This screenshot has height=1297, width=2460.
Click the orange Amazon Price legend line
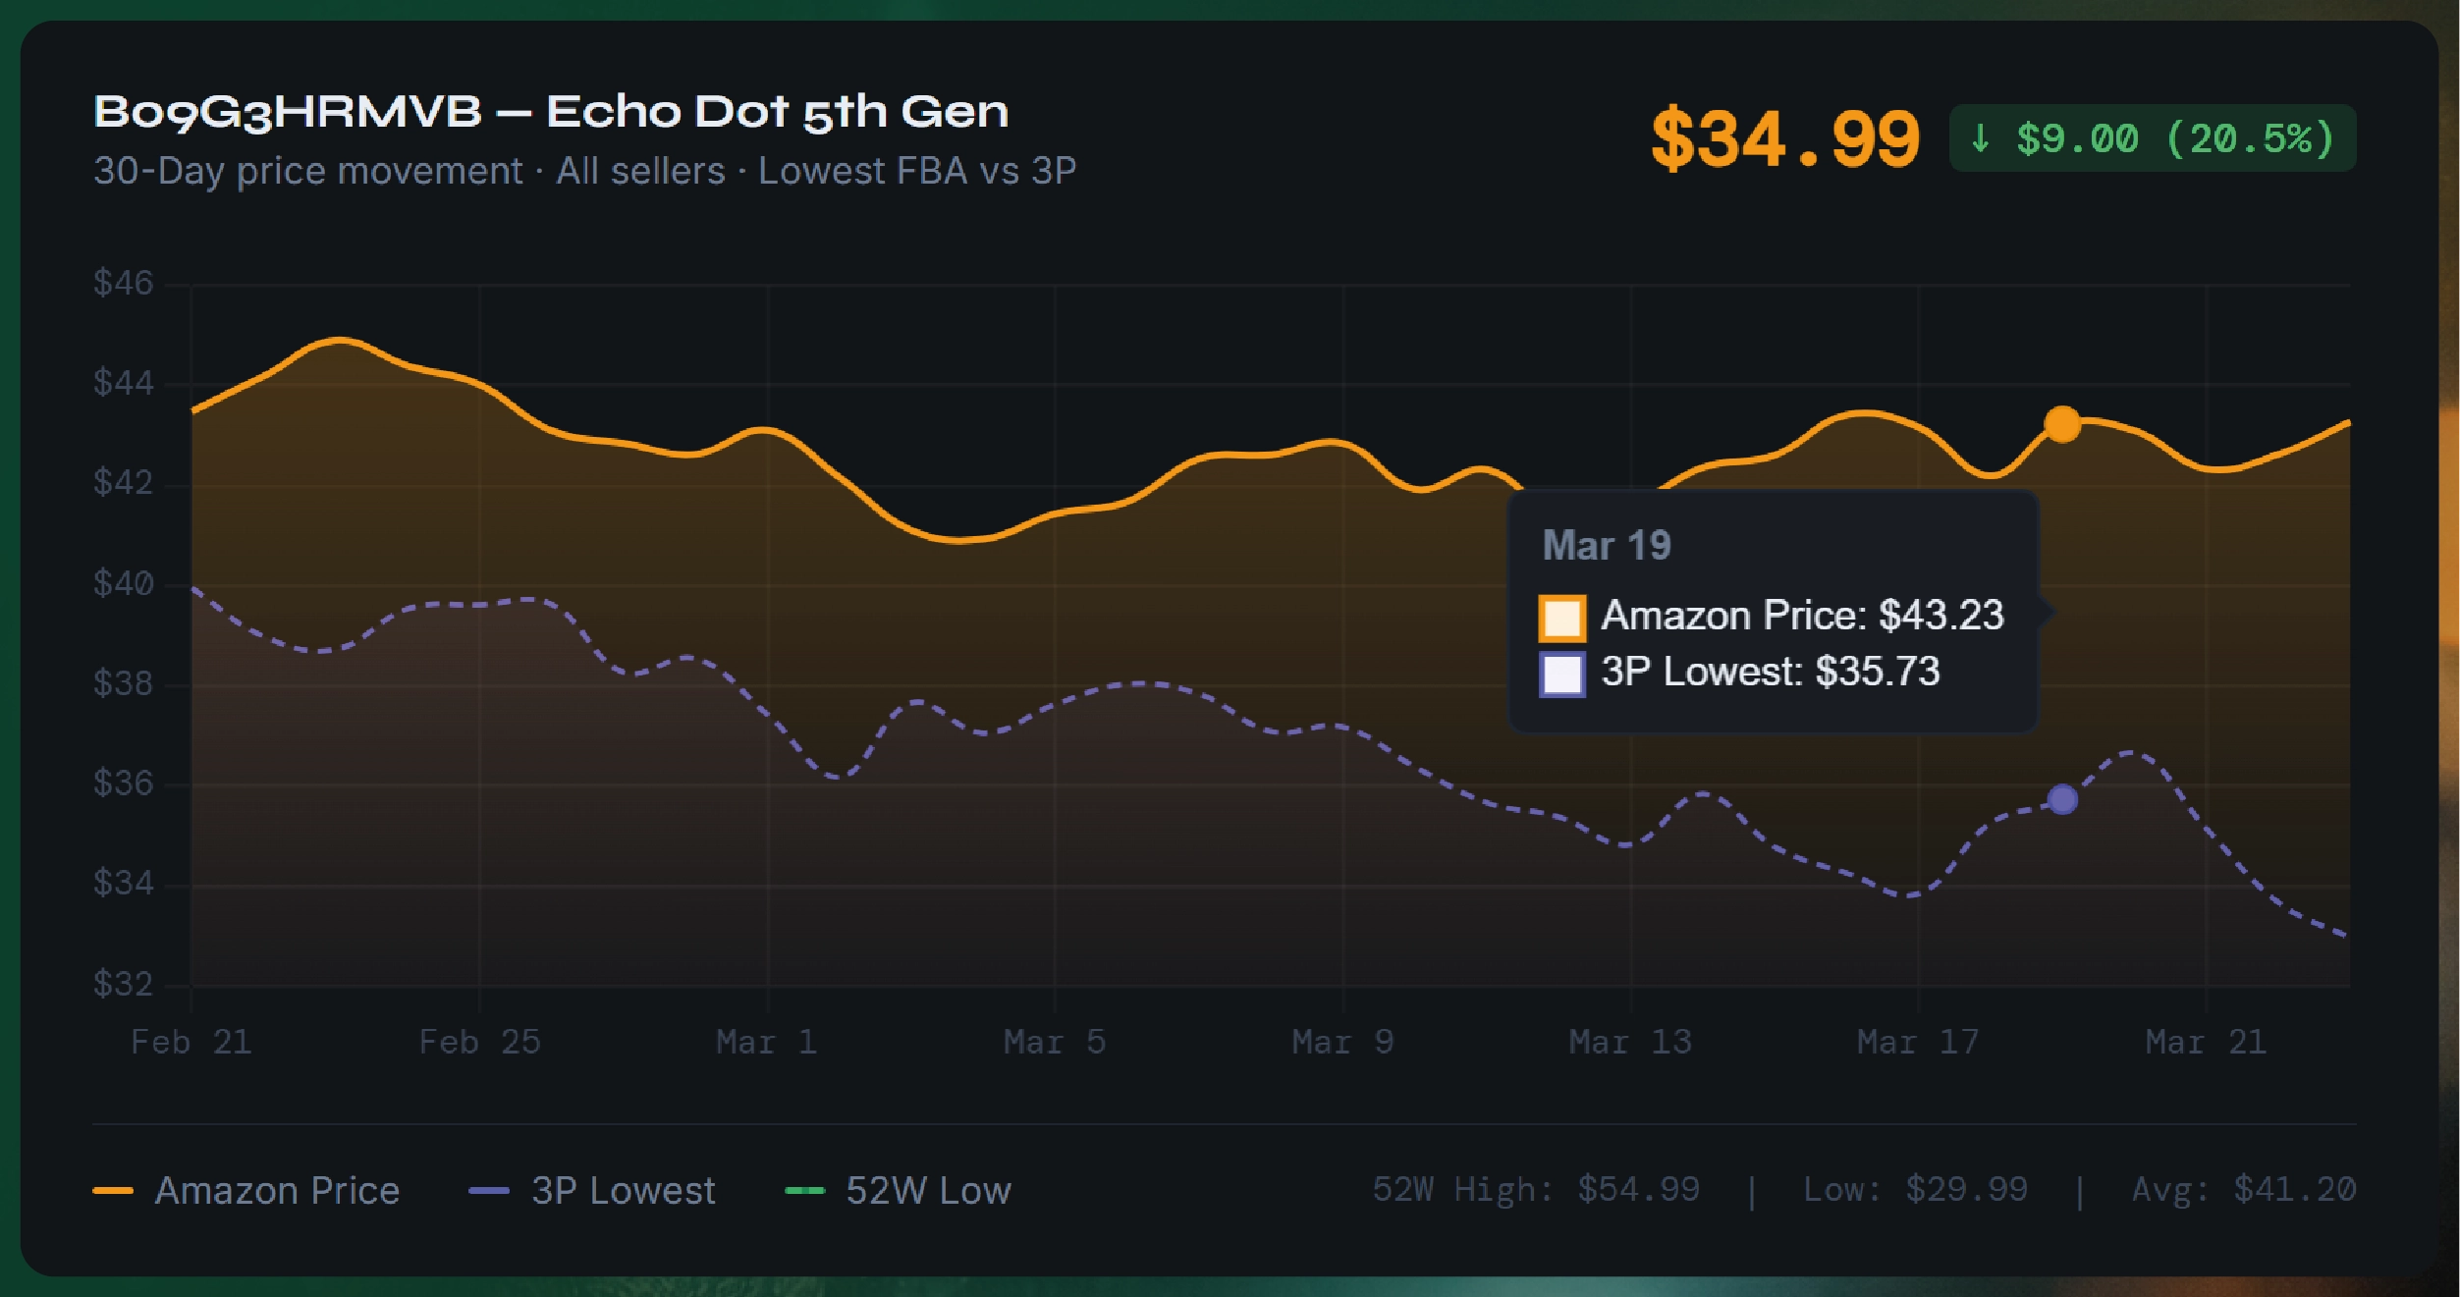coord(113,1191)
